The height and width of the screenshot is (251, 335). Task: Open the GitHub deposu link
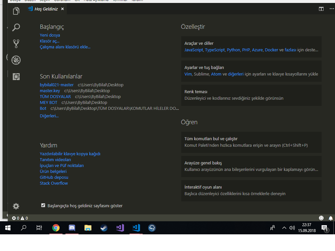click(54, 177)
